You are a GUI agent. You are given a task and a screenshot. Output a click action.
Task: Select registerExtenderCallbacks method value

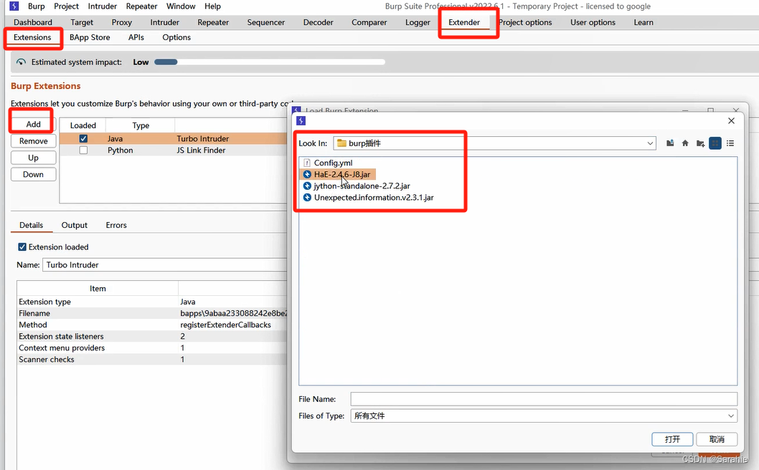(x=225, y=325)
